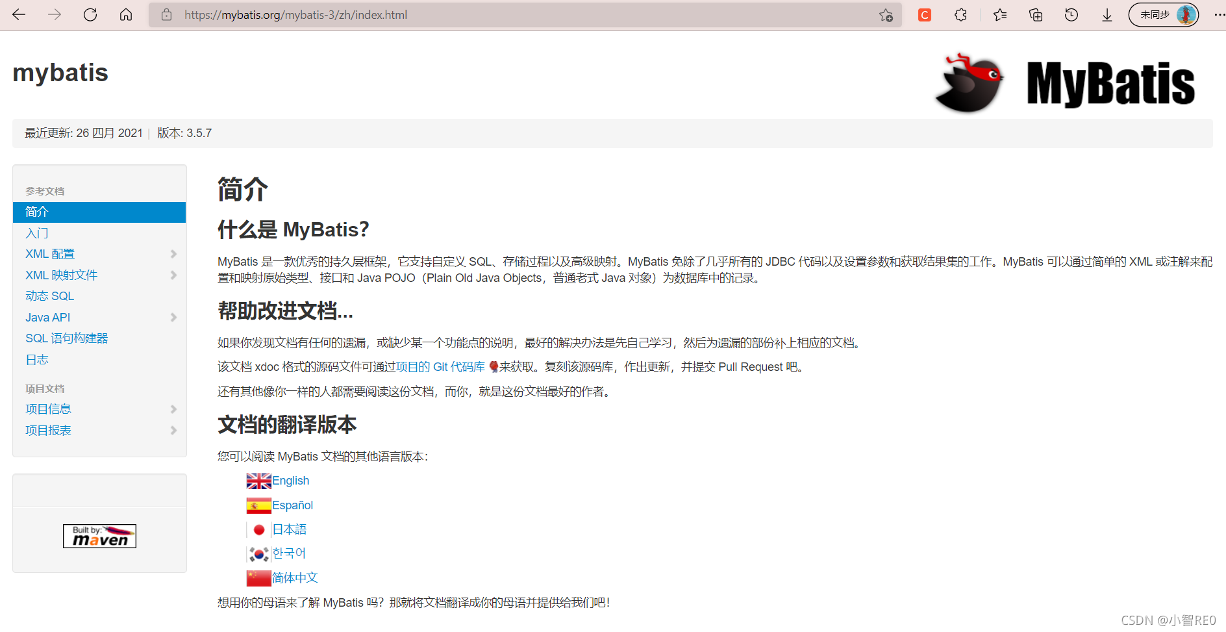Screen dimensions: 1226x632
Task: Expand the Java API sidebar chevron
Action: (x=173, y=317)
